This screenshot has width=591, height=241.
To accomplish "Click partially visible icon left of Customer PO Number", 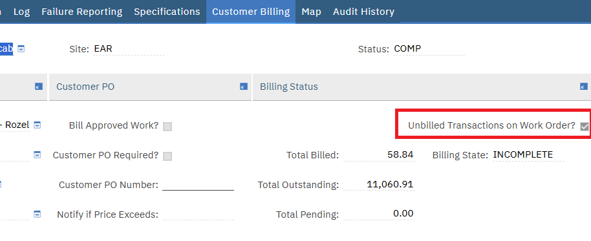I will click(x=1, y=185).
